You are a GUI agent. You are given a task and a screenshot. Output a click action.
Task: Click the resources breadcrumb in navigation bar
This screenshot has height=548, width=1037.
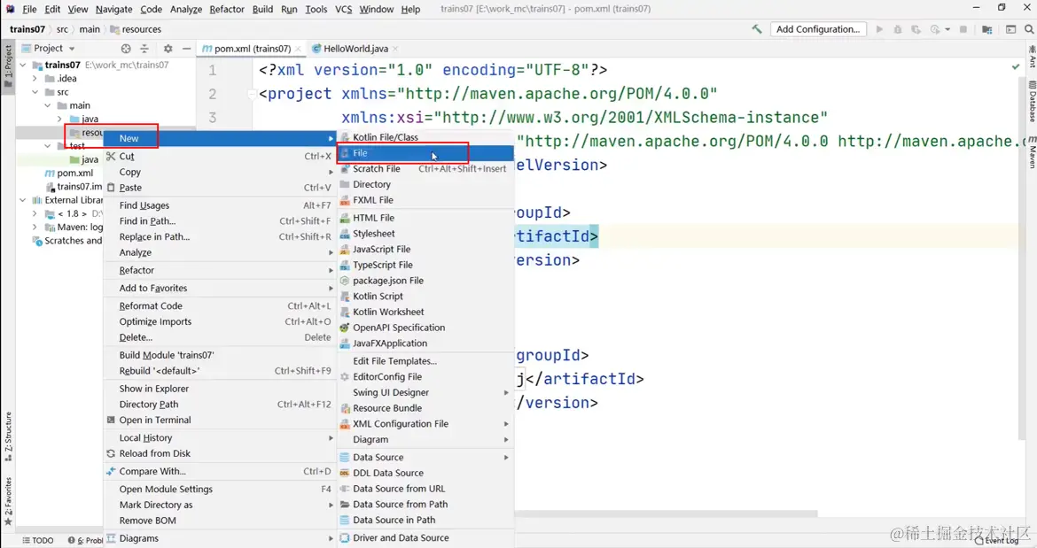(136, 29)
